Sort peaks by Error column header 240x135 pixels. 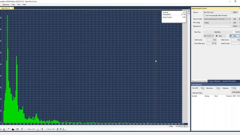click(216, 96)
